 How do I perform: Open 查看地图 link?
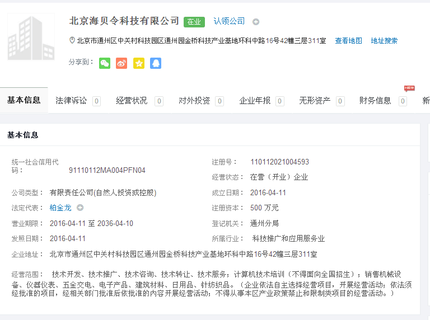[x=348, y=41]
